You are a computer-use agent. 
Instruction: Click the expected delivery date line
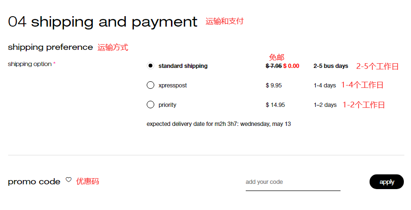point(219,124)
